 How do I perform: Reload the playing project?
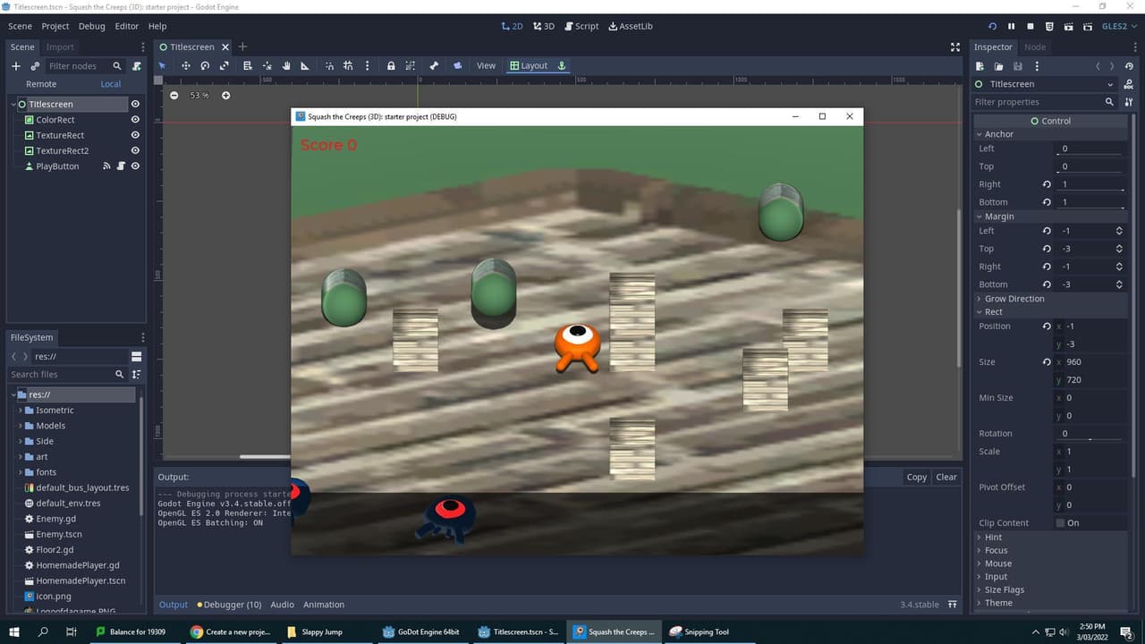click(x=992, y=26)
